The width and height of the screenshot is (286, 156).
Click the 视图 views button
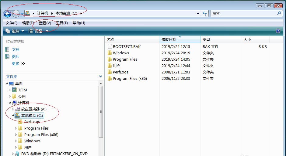(x=35, y=31)
